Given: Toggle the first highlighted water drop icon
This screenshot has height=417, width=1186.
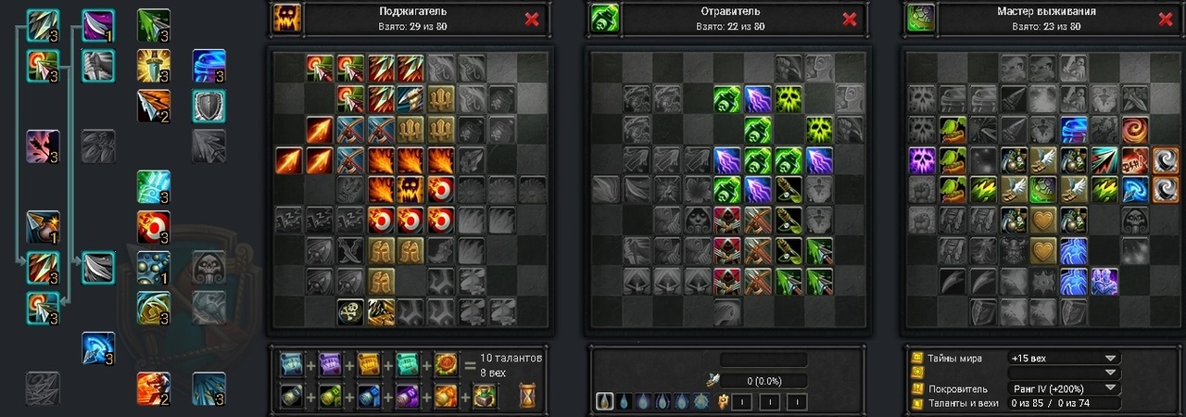Looking at the screenshot, I should 604,402.
